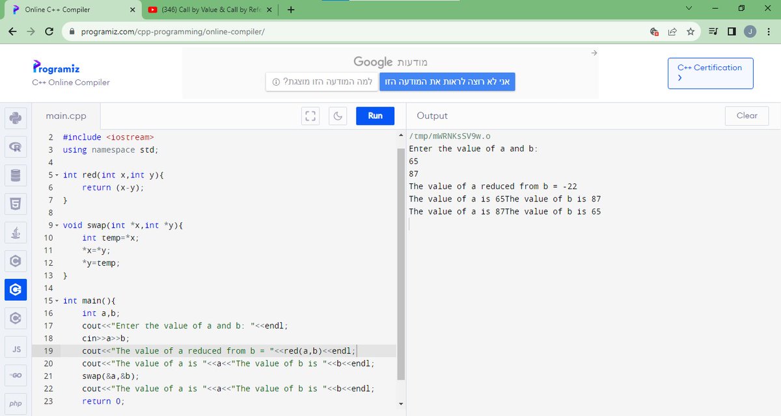Screen dimensions: 781x416
Task: Open the C++ Certification link
Action: 709,73
